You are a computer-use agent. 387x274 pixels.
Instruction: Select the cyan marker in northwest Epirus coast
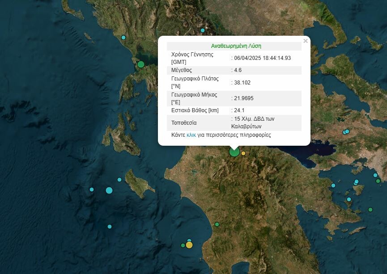(123, 38)
